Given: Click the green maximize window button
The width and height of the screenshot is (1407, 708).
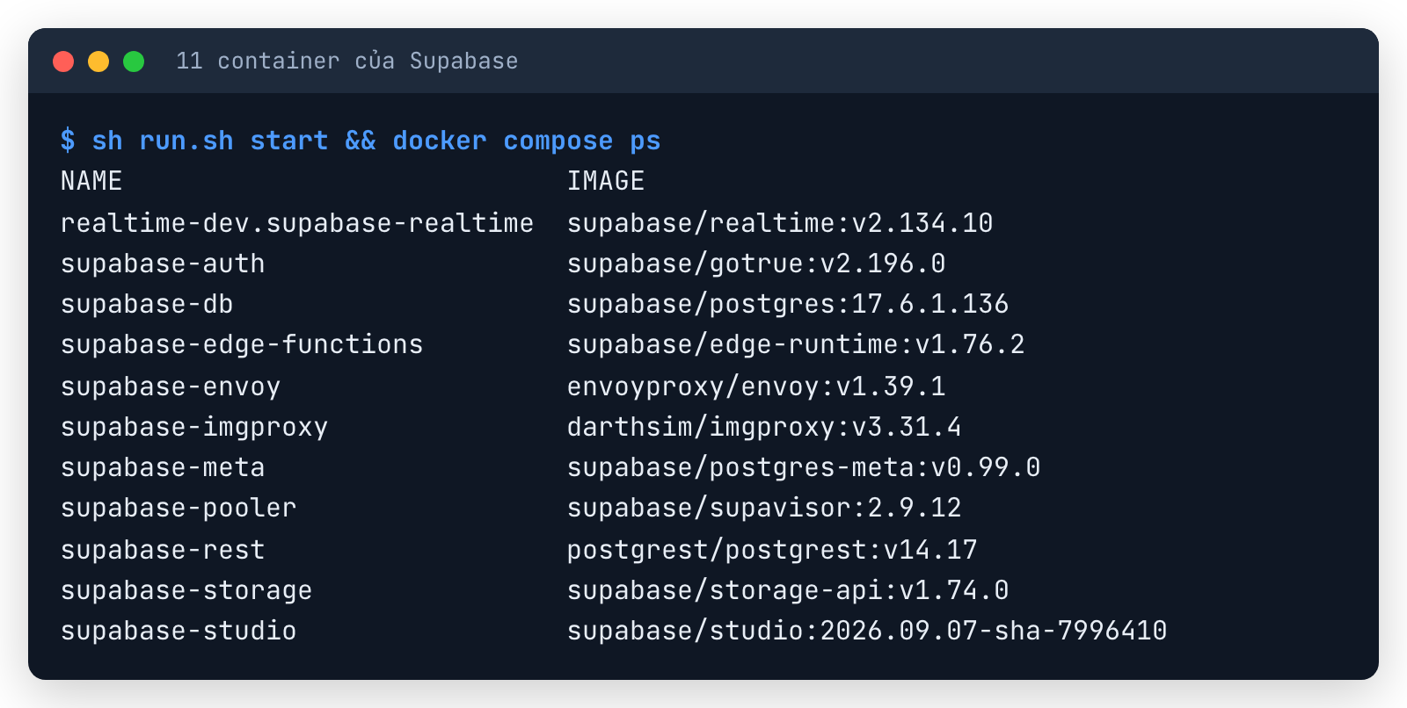Looking at the screenshot, I should [134, 61].
